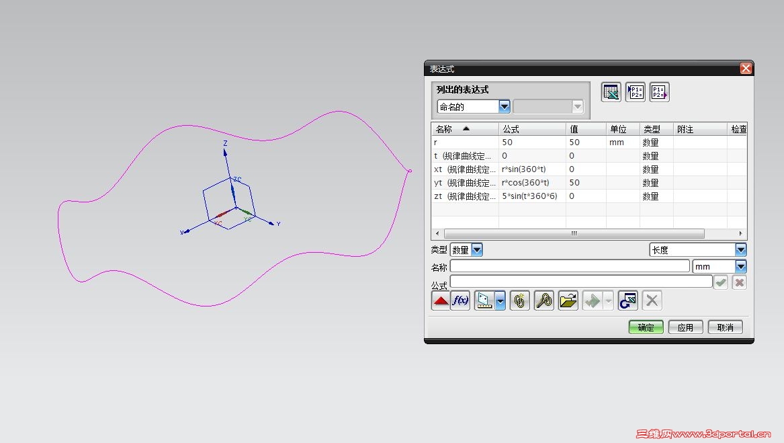This screenshot has width=784, height=443.
Task: Click the delete expression X icon
Action: [x=652, y=301]
